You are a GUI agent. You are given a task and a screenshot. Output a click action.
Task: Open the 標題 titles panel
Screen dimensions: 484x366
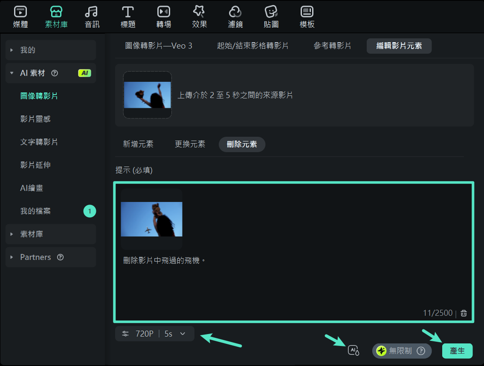128,16
